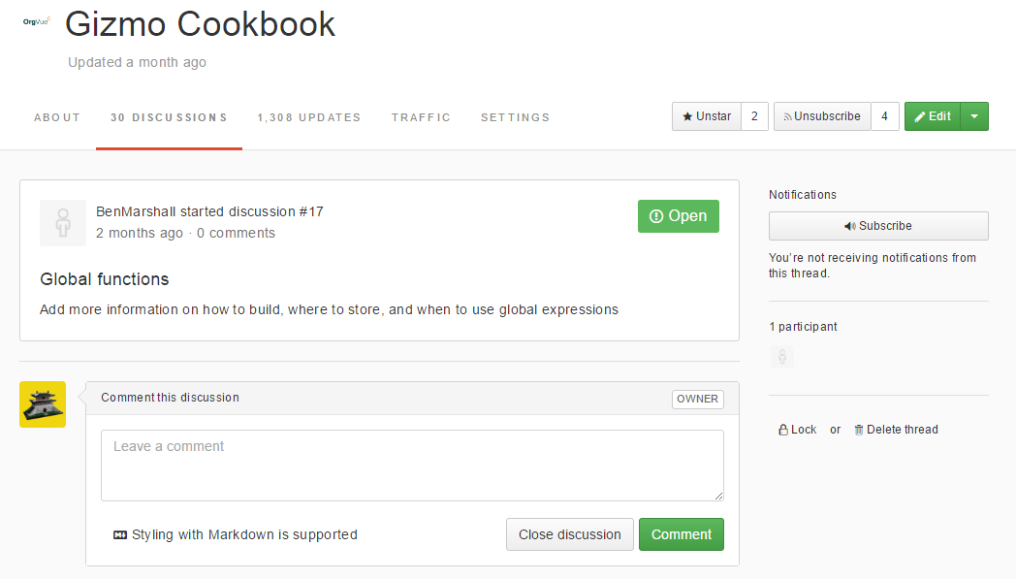
Task: Go to the Settings tab
Action: pyautogui.click(x=515, y=117)
